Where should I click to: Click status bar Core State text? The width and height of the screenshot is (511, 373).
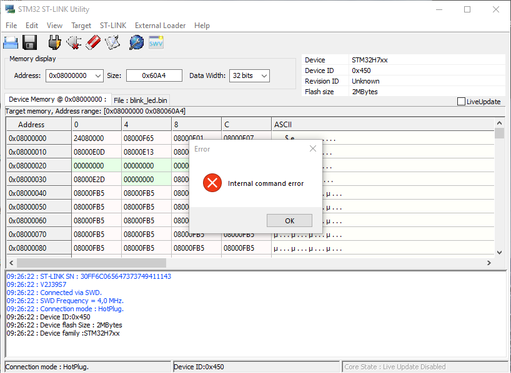pos(395,367)
